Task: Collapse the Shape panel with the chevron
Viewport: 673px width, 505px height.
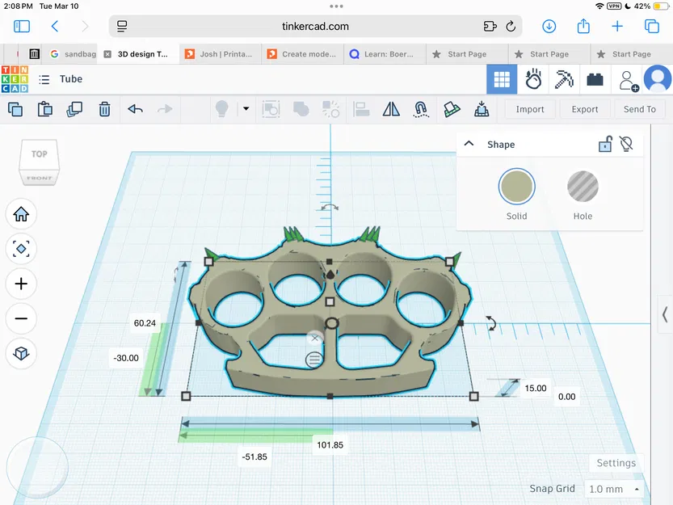Action: tap(469, 143)
